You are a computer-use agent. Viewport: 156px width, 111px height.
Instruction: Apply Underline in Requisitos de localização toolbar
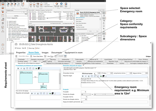(x=38, y=93)
